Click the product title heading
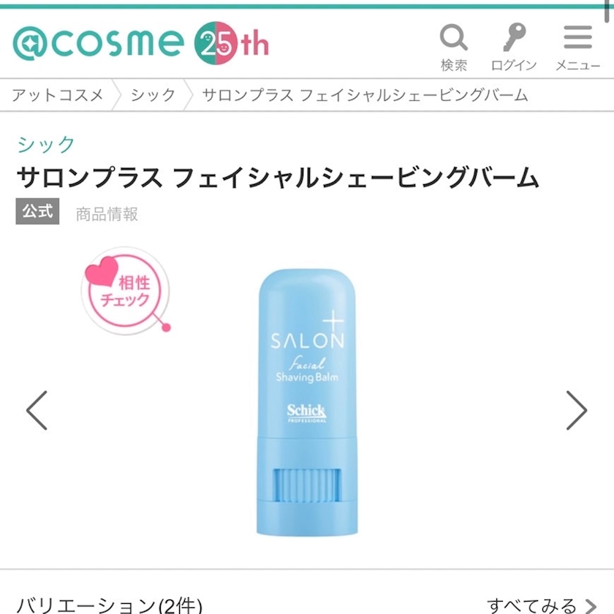614x614 pixels. [278, 178]
